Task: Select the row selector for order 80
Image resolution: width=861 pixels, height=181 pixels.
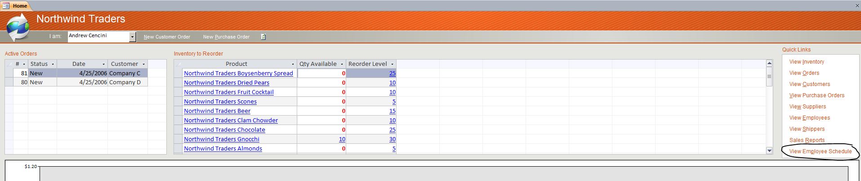Action: (9, 82)
